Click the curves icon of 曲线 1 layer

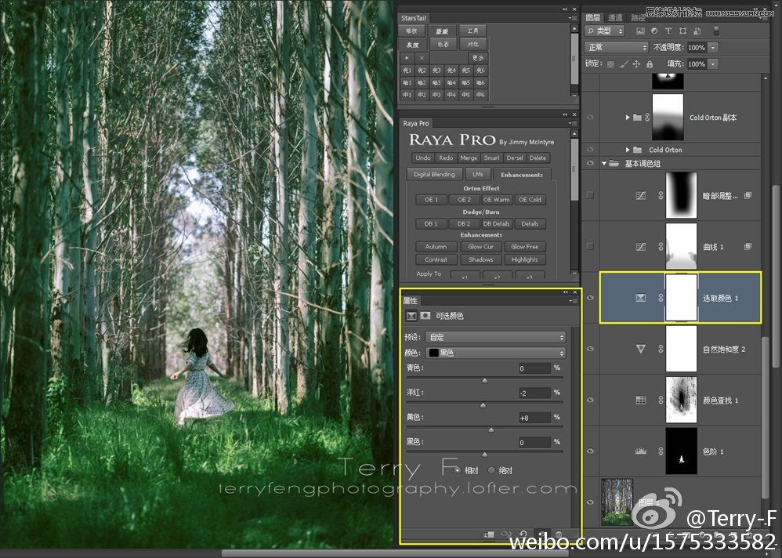(x=641, y=246)
